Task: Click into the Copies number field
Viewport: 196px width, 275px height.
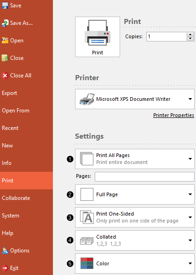Action: tap(167, 36)
